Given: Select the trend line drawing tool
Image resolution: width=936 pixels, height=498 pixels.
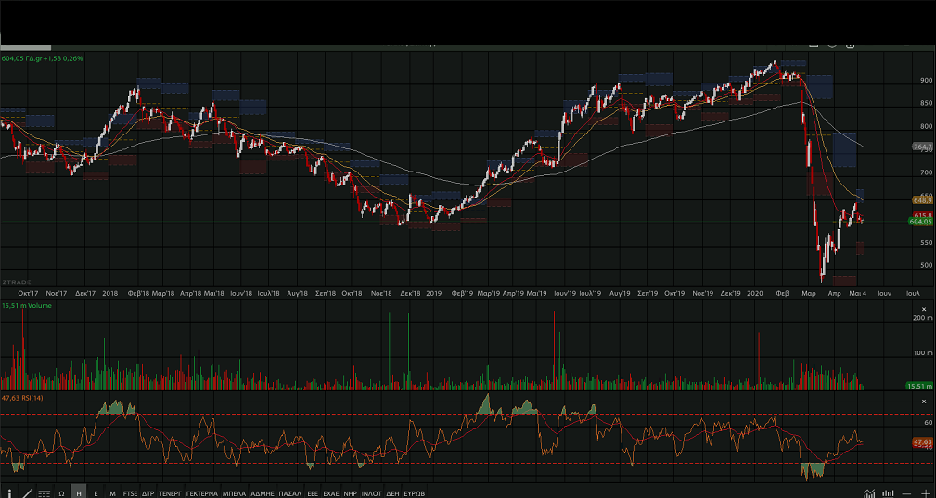Looking at the screenshot, I should [x=27, y=492].
